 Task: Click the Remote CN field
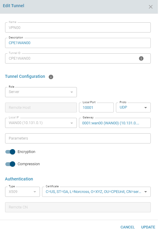78,207
